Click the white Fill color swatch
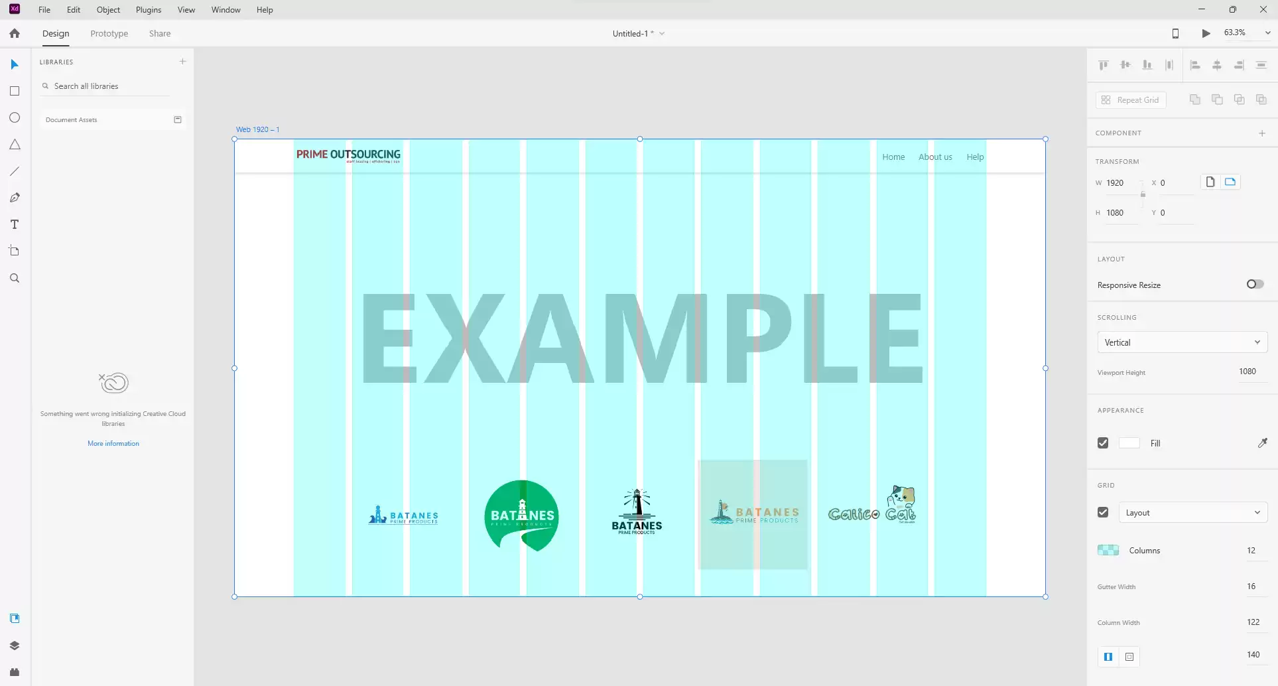 point(1129,443)
